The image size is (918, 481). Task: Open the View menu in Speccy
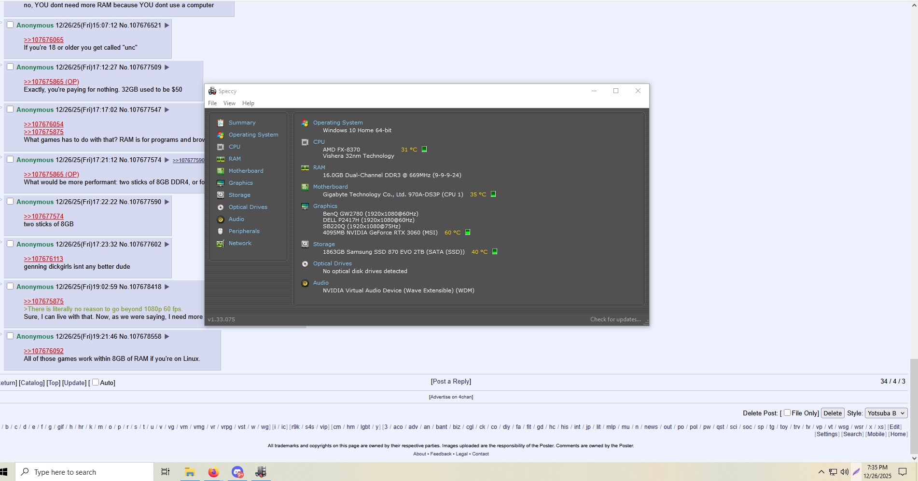(229, 103)
